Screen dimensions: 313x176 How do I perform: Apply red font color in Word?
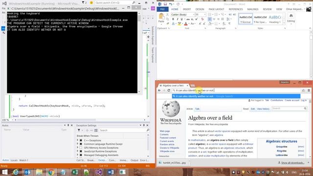pyautogui.click(x=186, y=24)
